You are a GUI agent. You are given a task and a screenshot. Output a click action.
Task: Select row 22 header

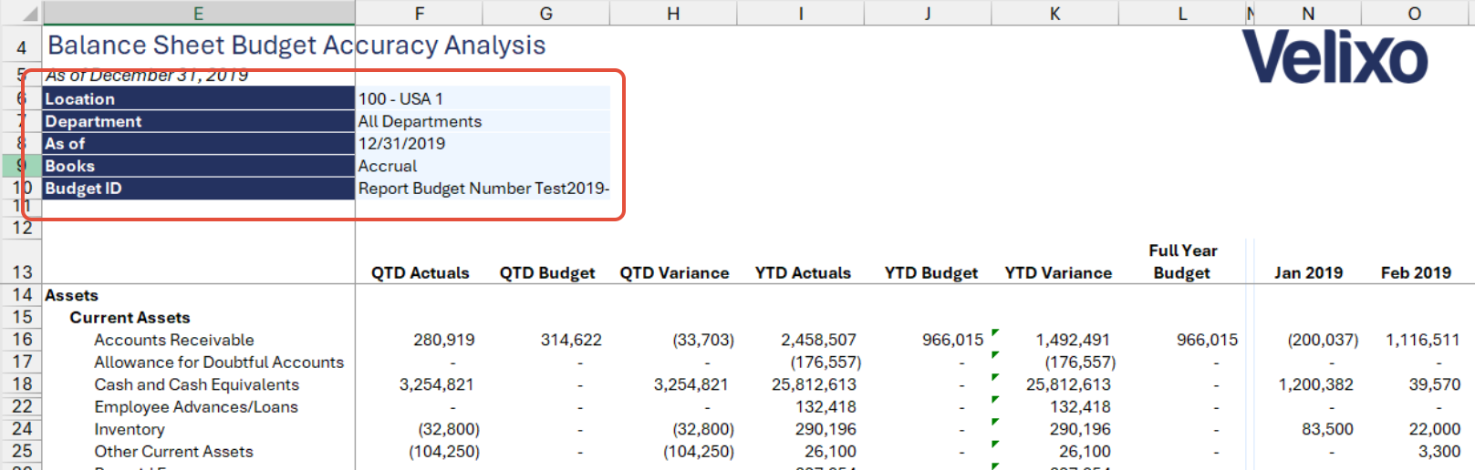[21, 406]
